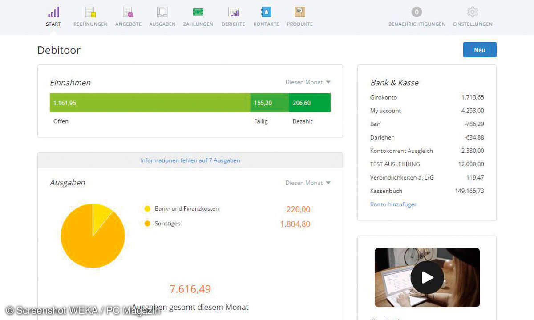
Task: Open the TEST AUSLEIHUNG account
Action: pos(427,164)
